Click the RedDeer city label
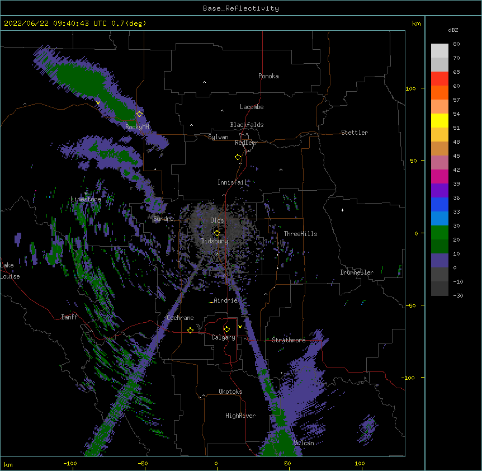 [246, 143]
